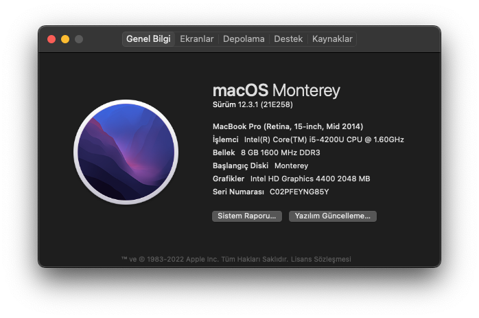Click the Apple Inc. copyright notice text

click(205, 260)
